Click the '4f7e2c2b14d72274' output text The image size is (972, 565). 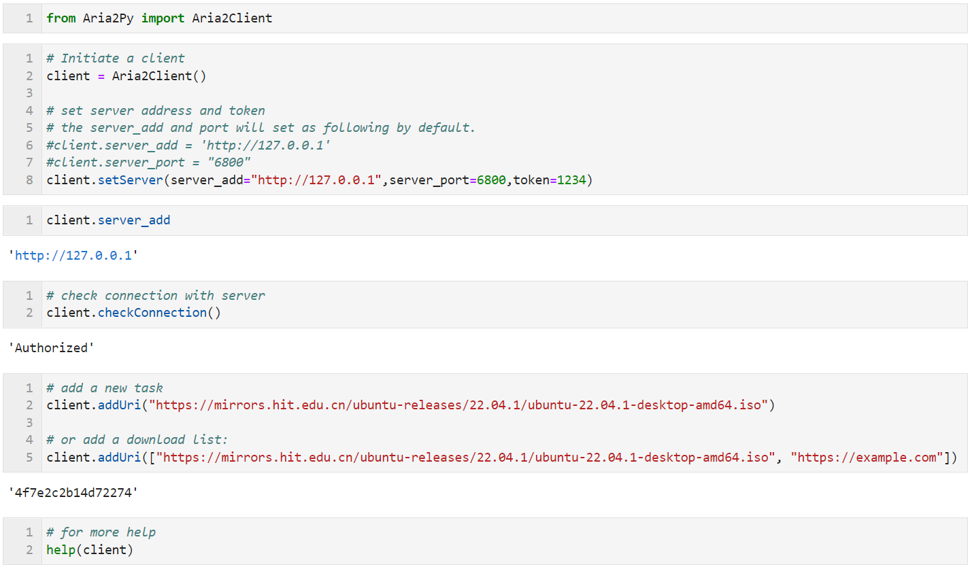pyautogui.click(x=73, y=492)
